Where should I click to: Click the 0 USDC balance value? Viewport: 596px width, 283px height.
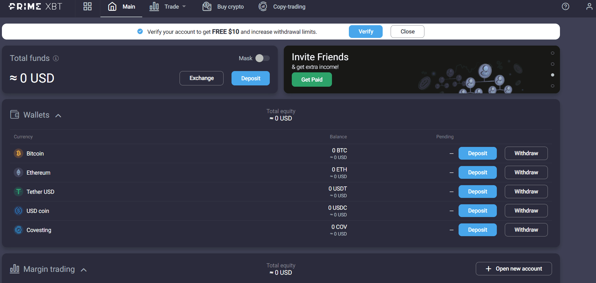click(338, 208)
